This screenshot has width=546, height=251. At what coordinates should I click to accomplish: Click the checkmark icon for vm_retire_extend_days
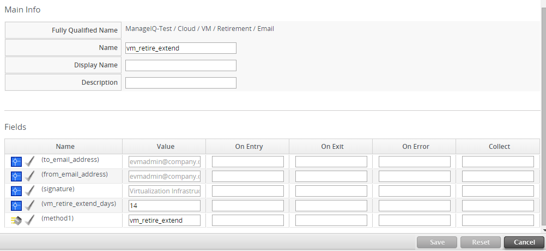30,206
